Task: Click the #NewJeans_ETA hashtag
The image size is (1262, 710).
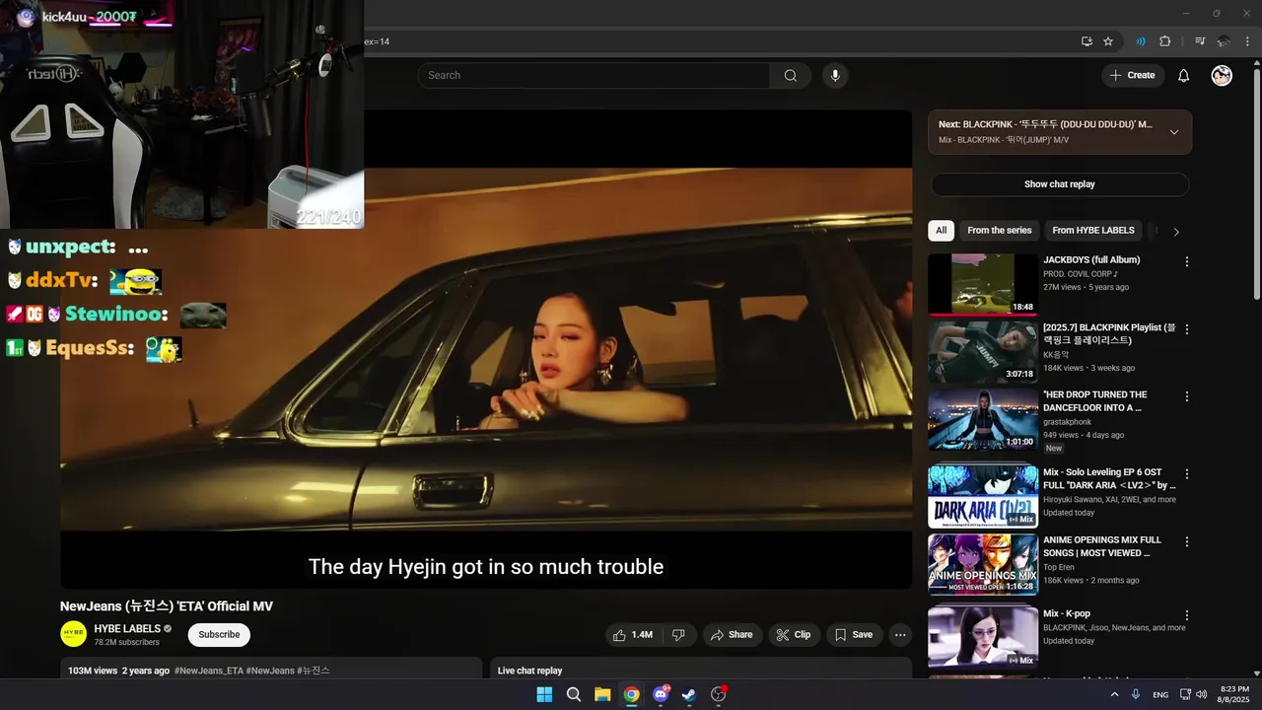Action: tap(208, 671)
